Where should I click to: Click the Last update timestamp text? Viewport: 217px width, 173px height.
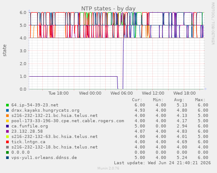click(162, 163)
